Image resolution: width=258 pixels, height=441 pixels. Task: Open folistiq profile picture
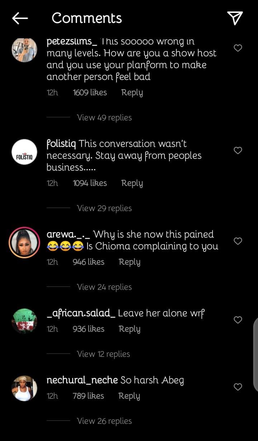(x=24, y=152)
